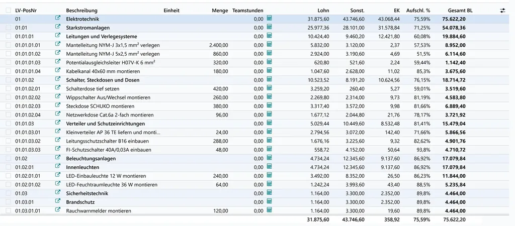Click the Teamstunden column header

tap(247, 11)
